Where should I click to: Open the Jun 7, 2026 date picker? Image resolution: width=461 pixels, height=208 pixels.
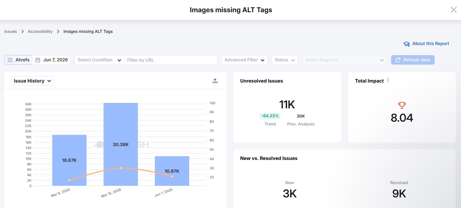tap(51, 60)
